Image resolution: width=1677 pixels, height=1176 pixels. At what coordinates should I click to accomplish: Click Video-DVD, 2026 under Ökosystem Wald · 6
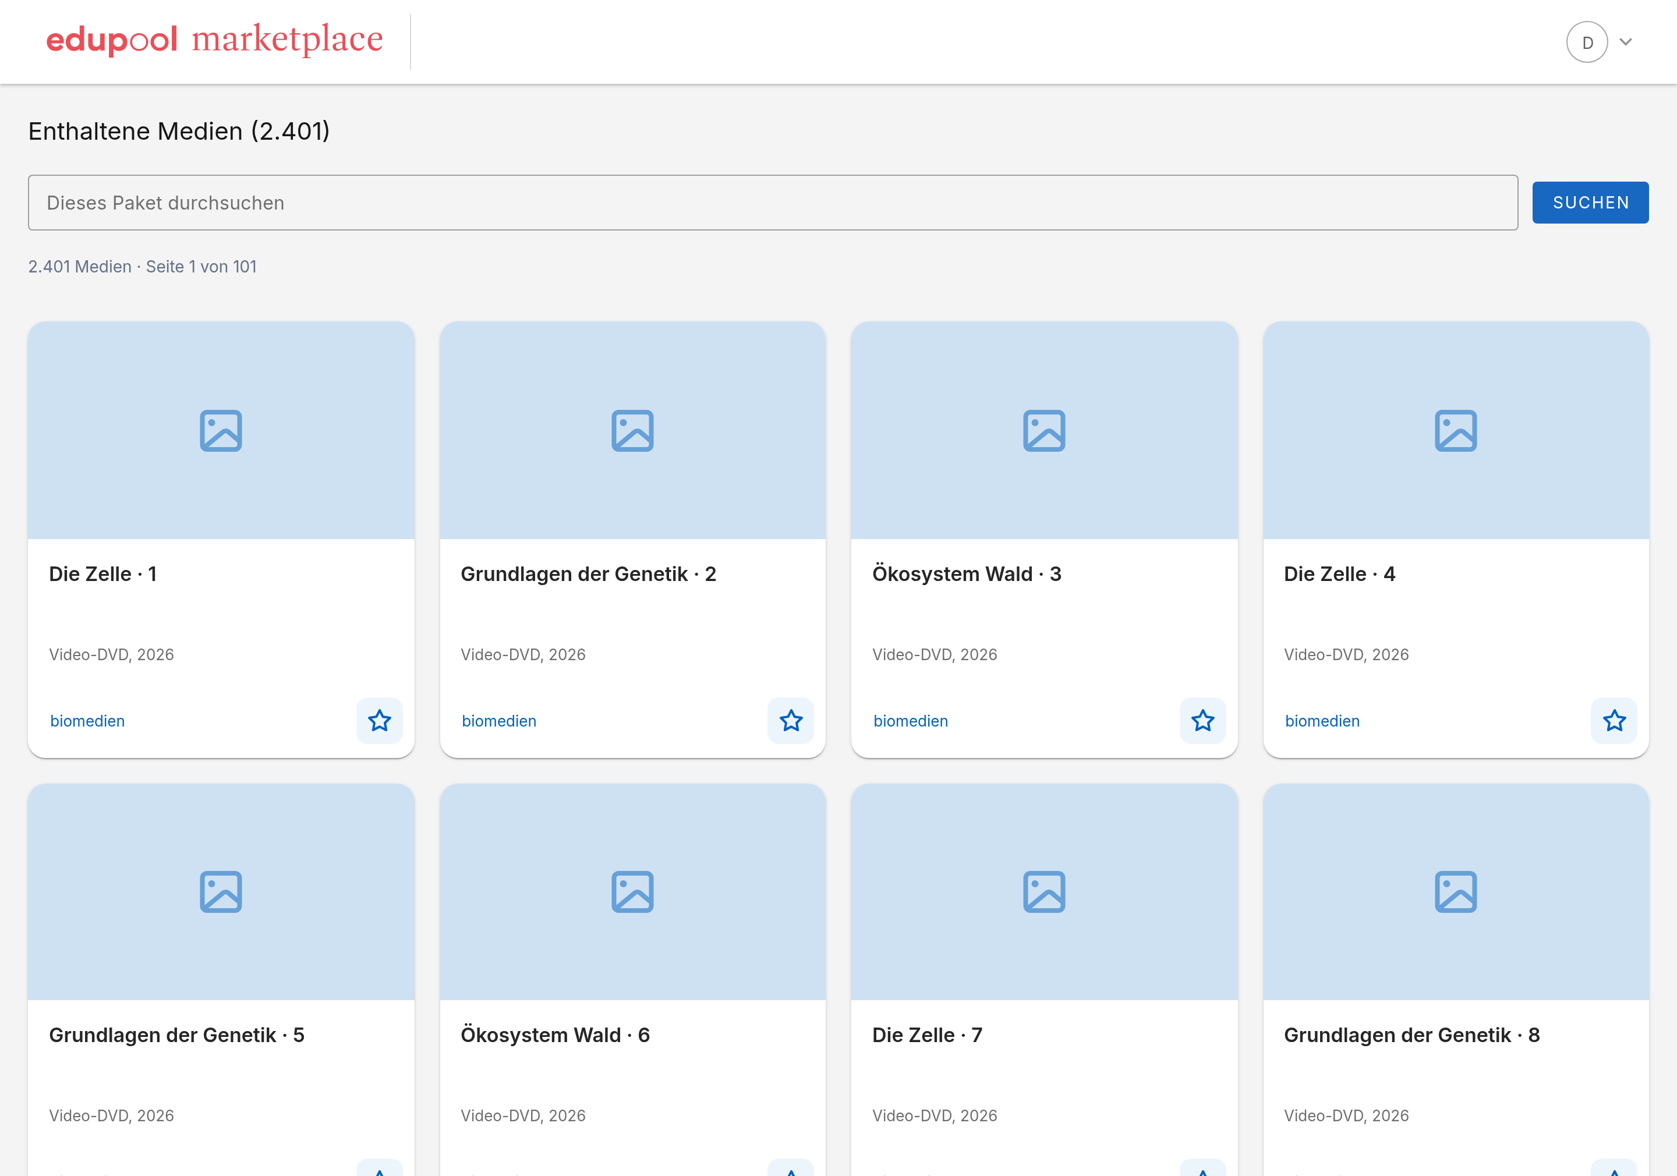pos(523,1115)
